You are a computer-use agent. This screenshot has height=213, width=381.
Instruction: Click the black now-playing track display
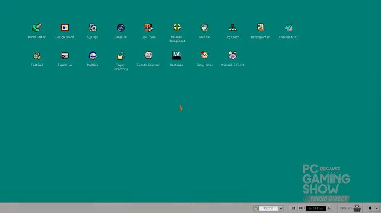pos(316,208)
